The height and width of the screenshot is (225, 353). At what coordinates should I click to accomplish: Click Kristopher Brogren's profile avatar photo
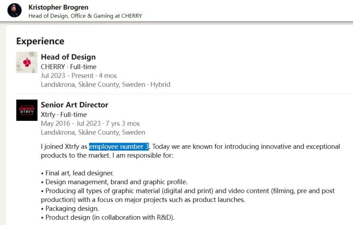[x=14, y=10]
